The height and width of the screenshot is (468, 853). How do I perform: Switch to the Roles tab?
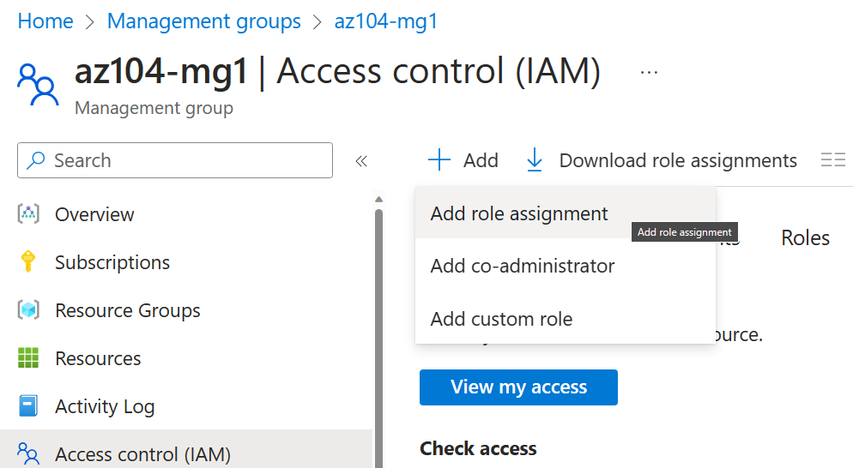point(805,238)
